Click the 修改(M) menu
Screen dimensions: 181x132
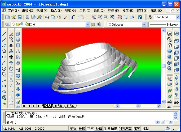(x=128, y=11)
